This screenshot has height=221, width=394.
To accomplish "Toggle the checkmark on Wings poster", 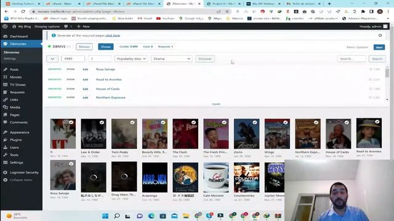I will [x=286, y=122].
